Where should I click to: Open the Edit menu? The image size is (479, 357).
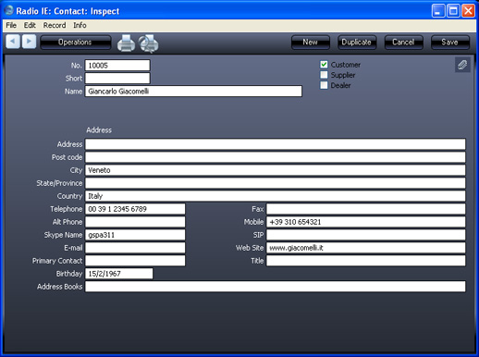tap(30, 25)
